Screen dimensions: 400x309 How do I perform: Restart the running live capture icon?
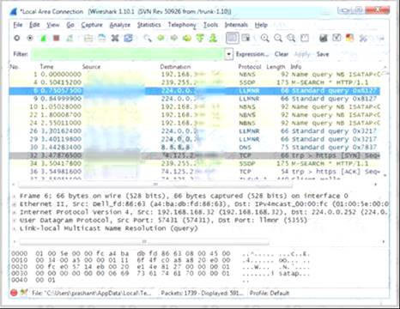(70, 38)
